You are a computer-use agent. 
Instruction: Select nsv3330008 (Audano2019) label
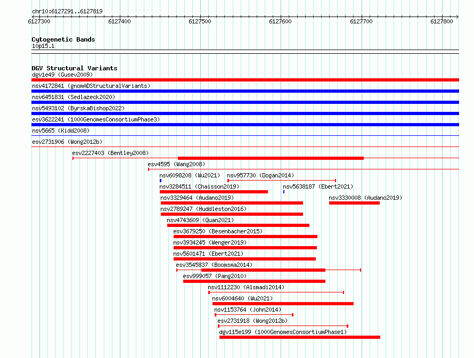click(x=365, y=198)
